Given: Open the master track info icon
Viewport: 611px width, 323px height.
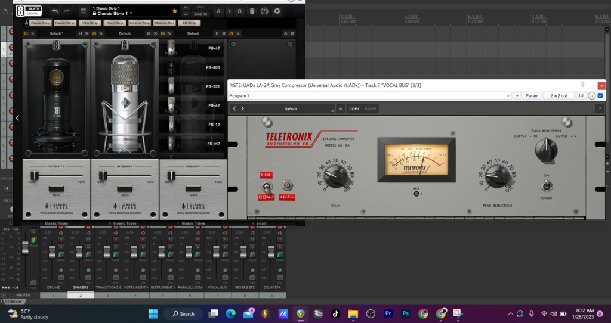Looking at the screenshot, I should [x=3, y=295].
